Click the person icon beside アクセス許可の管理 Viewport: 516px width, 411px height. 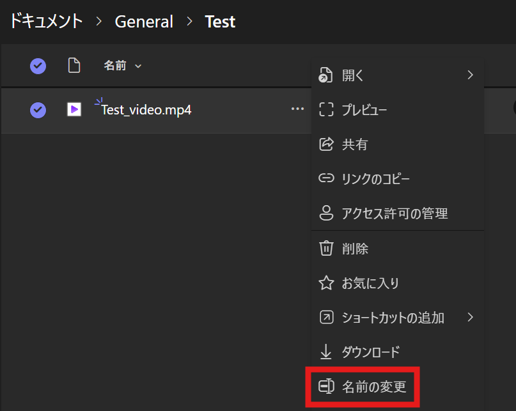coord(325,213)
